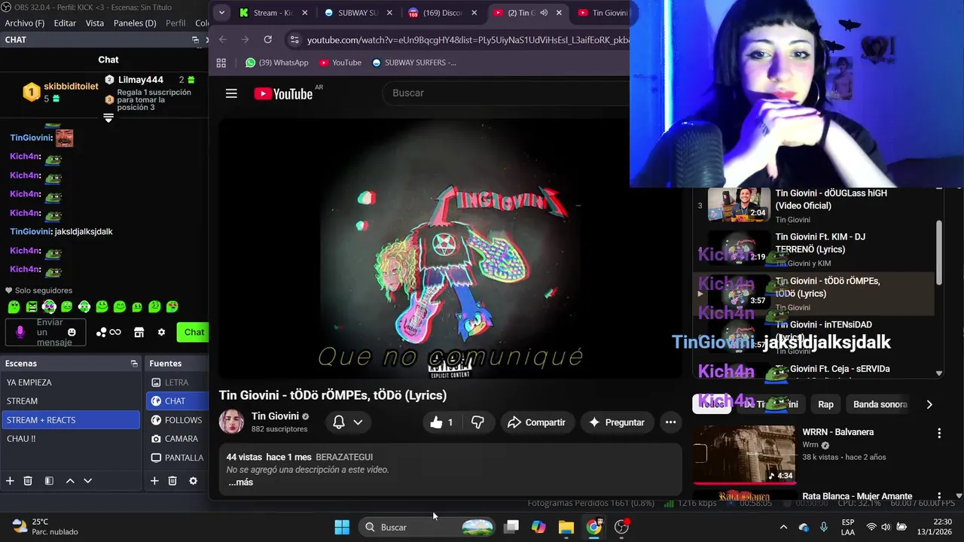The height and width of the screenshot is (542, 964).
Task: Select CHAU !! scene
Action: click(x=70, y=439)
